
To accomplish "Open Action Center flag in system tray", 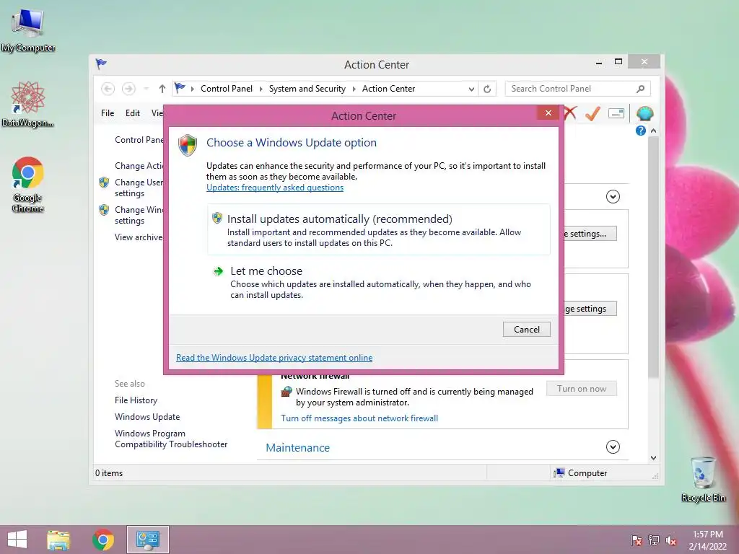I will point(636,540).
